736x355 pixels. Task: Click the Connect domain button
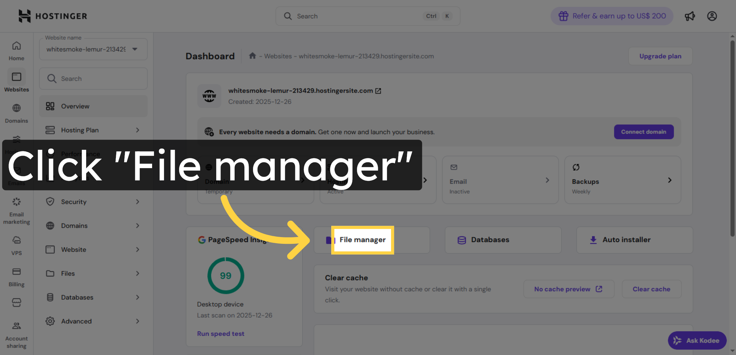pyautogui.click(x=644, y=132)
